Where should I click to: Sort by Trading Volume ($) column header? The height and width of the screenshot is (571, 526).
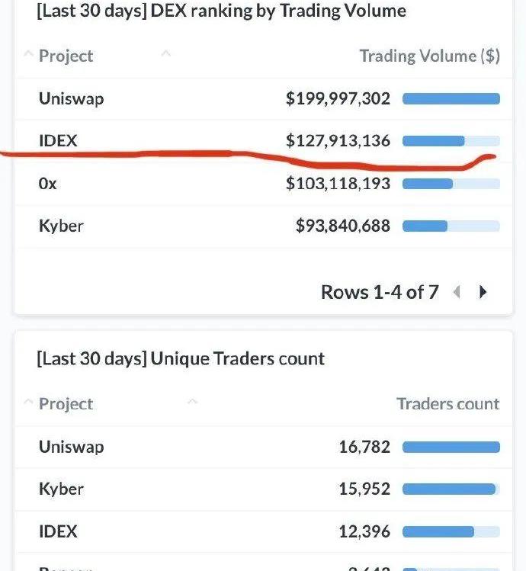[x=429, y=56]
